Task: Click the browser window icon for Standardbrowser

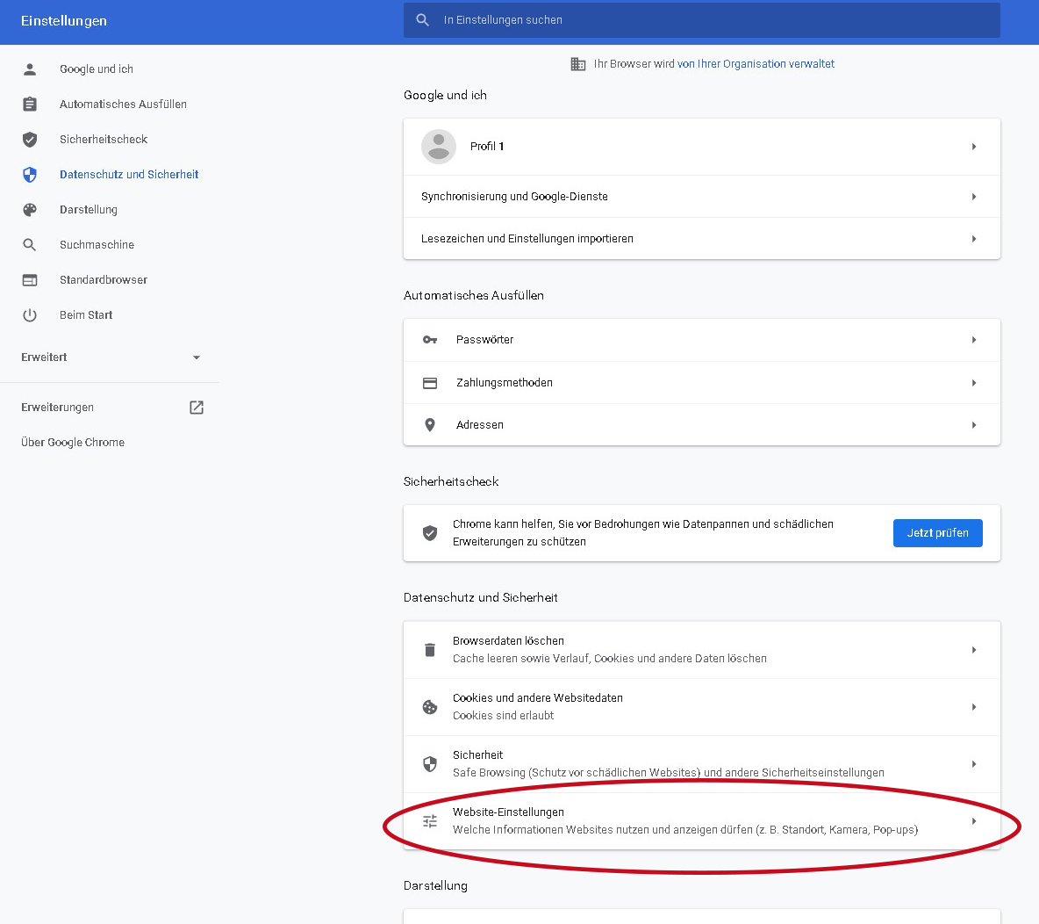Action: point(30,280)
